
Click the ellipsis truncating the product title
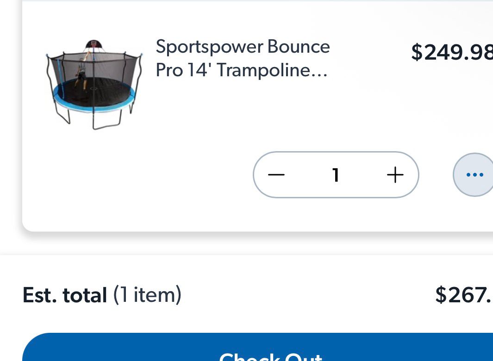click(322, 73)
